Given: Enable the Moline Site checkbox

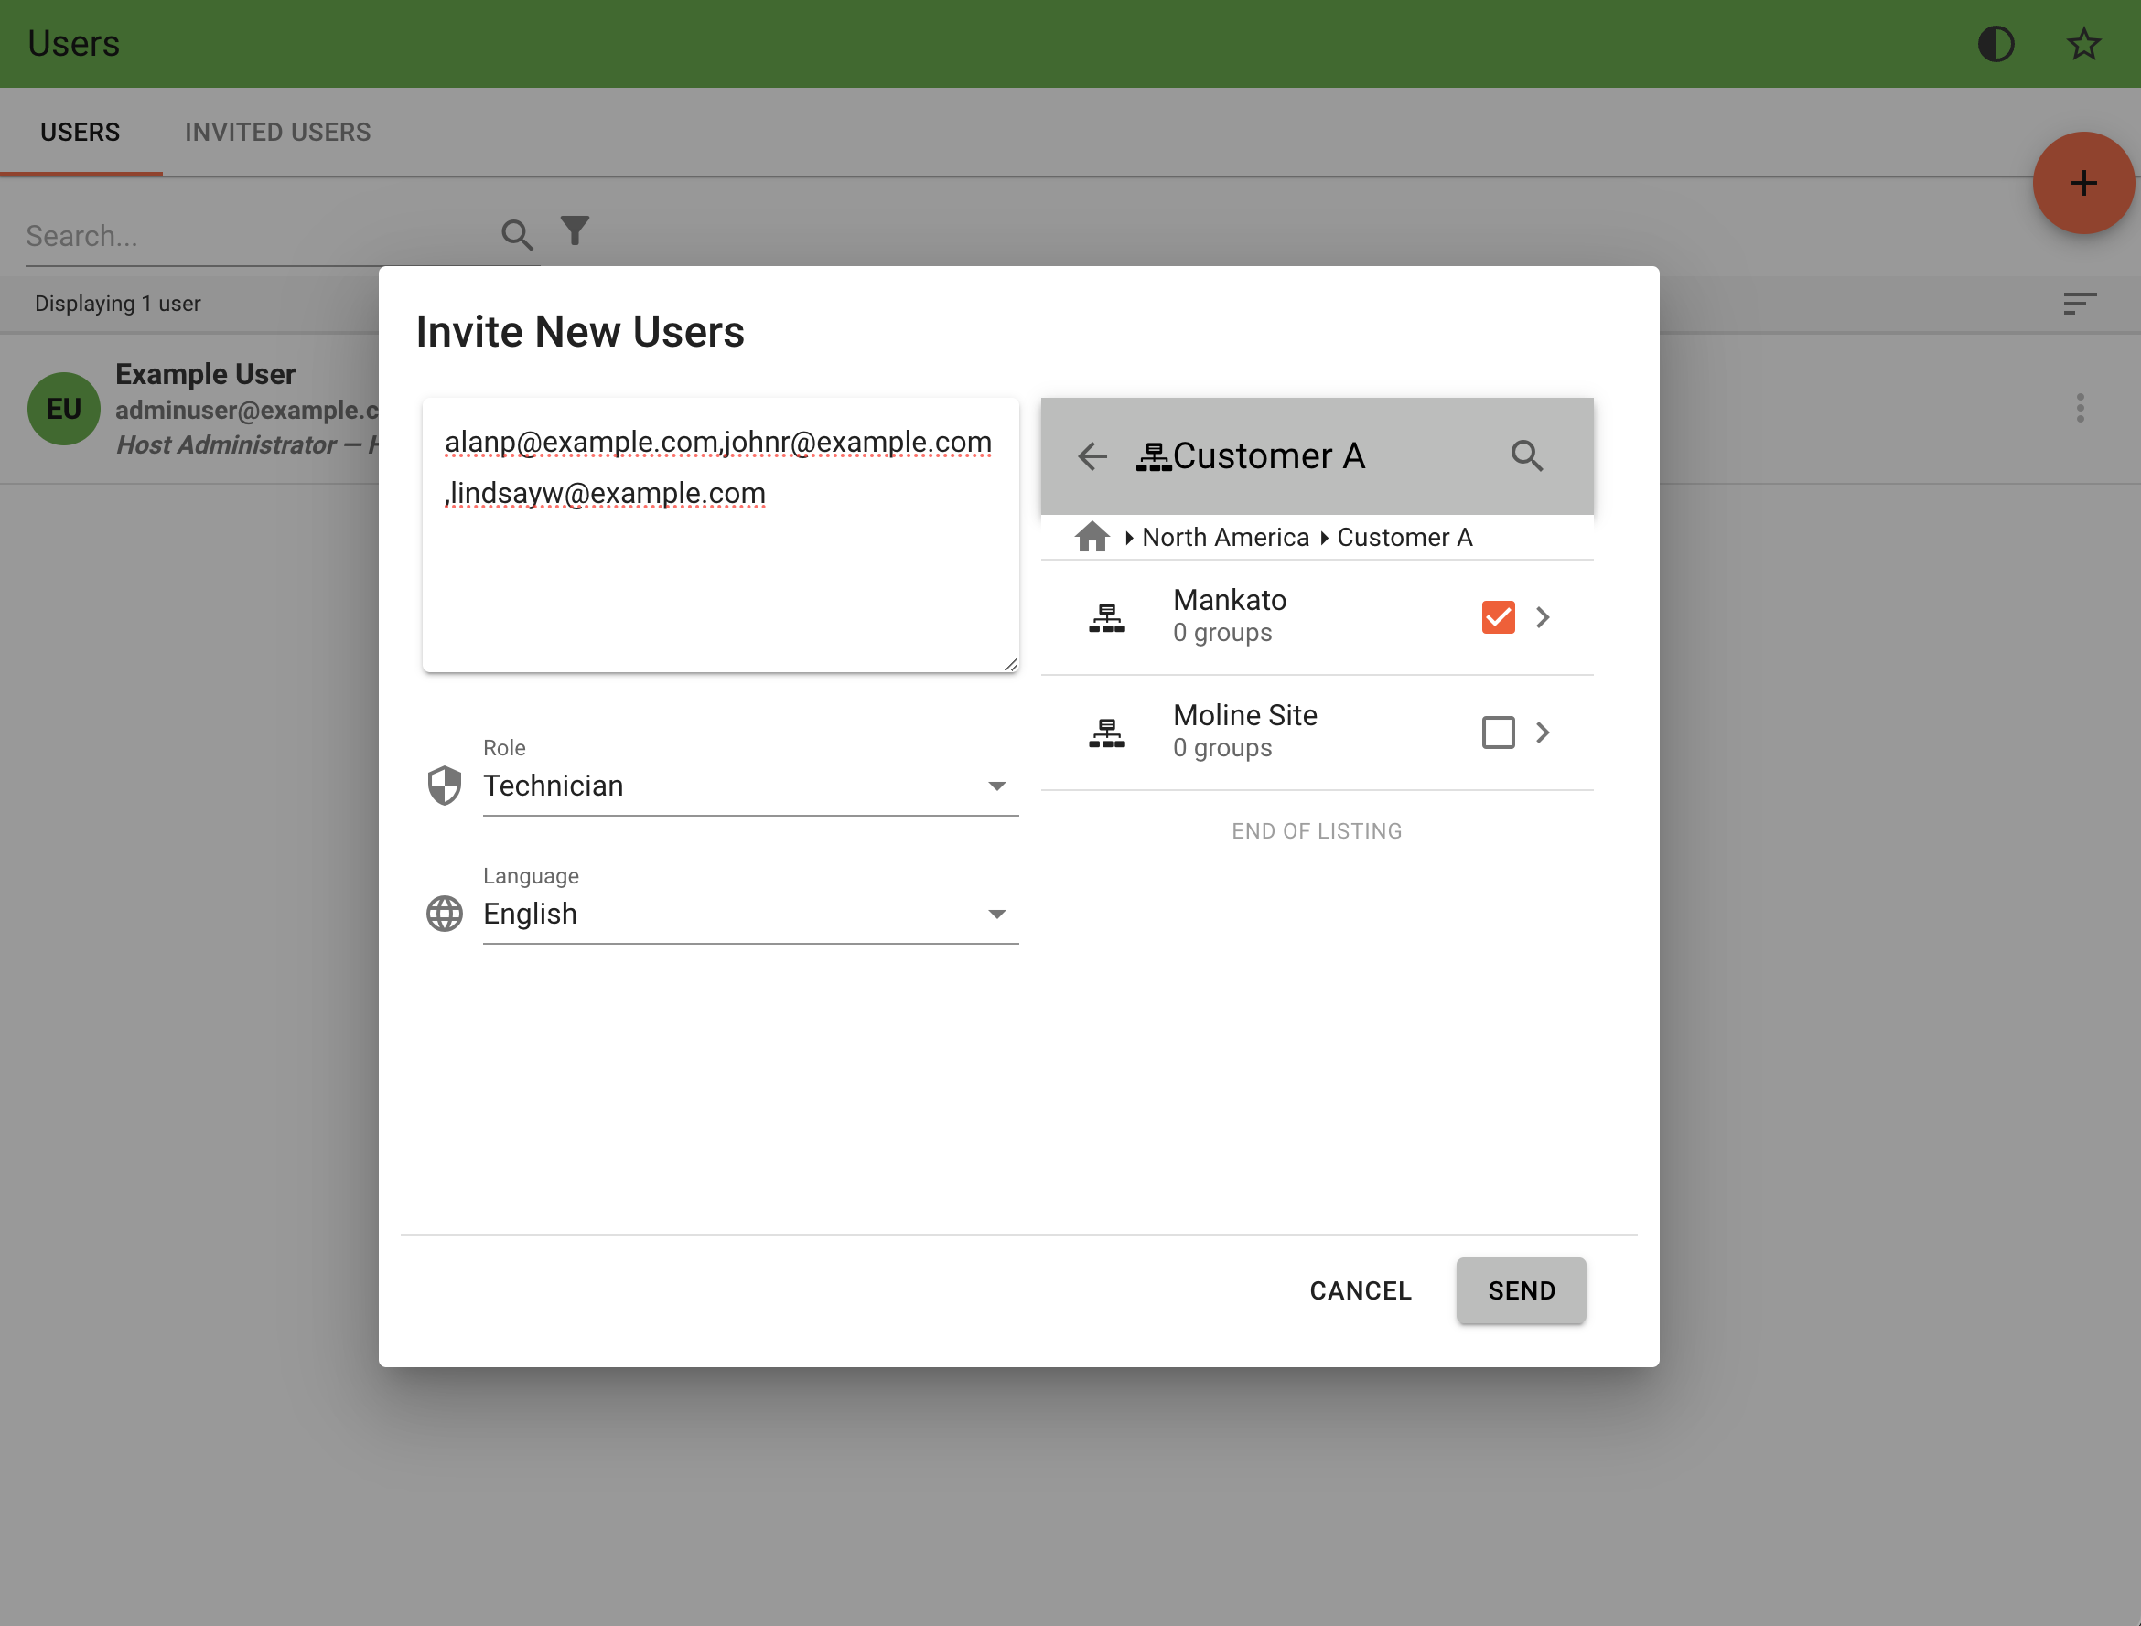Looking at the screenshot, I should (x=1499, y=729).
